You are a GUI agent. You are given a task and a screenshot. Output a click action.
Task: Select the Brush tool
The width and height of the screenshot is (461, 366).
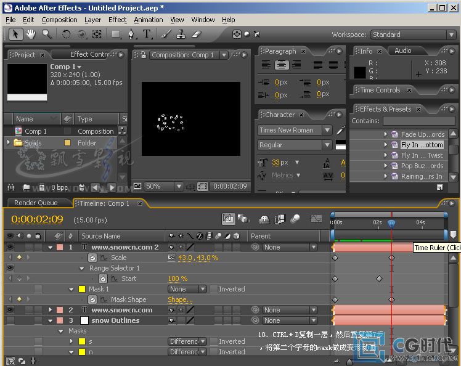pos(166,35)
